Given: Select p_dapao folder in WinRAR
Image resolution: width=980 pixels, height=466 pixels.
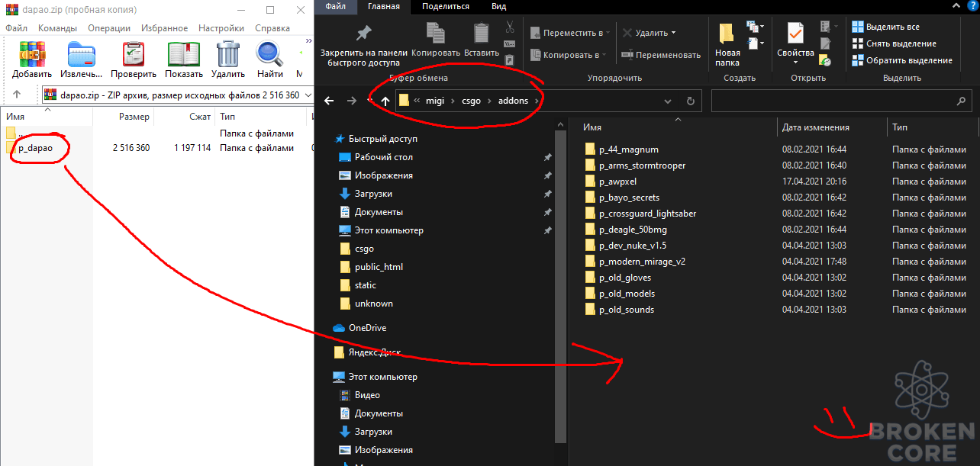Looking at the screenshot, I should tap(35, 148).
